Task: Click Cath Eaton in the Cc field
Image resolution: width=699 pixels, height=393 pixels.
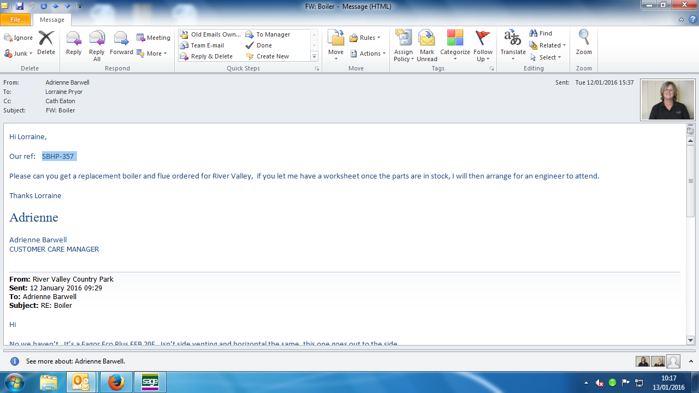Action: tap(60, 101)
